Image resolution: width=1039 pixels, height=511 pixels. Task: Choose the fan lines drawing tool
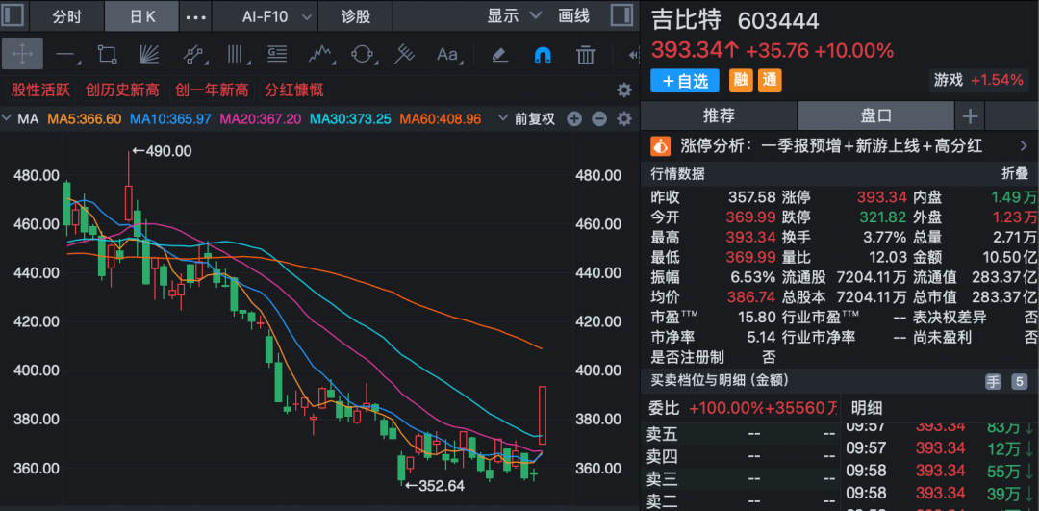[x=149, y=54]
